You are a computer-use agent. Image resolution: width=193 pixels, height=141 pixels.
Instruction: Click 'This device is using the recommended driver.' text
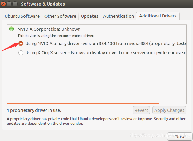click(56, 36)
